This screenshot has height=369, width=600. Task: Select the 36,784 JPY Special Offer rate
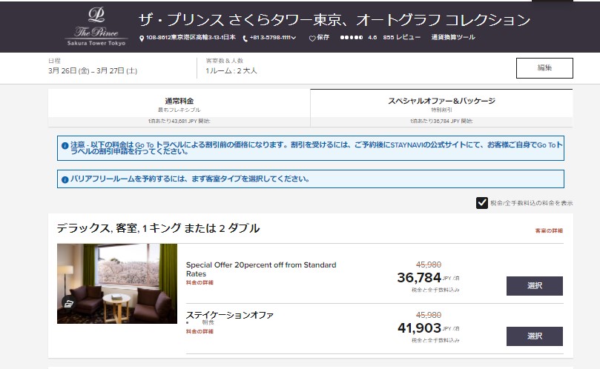pyautogui.click(x=535, y=285)
